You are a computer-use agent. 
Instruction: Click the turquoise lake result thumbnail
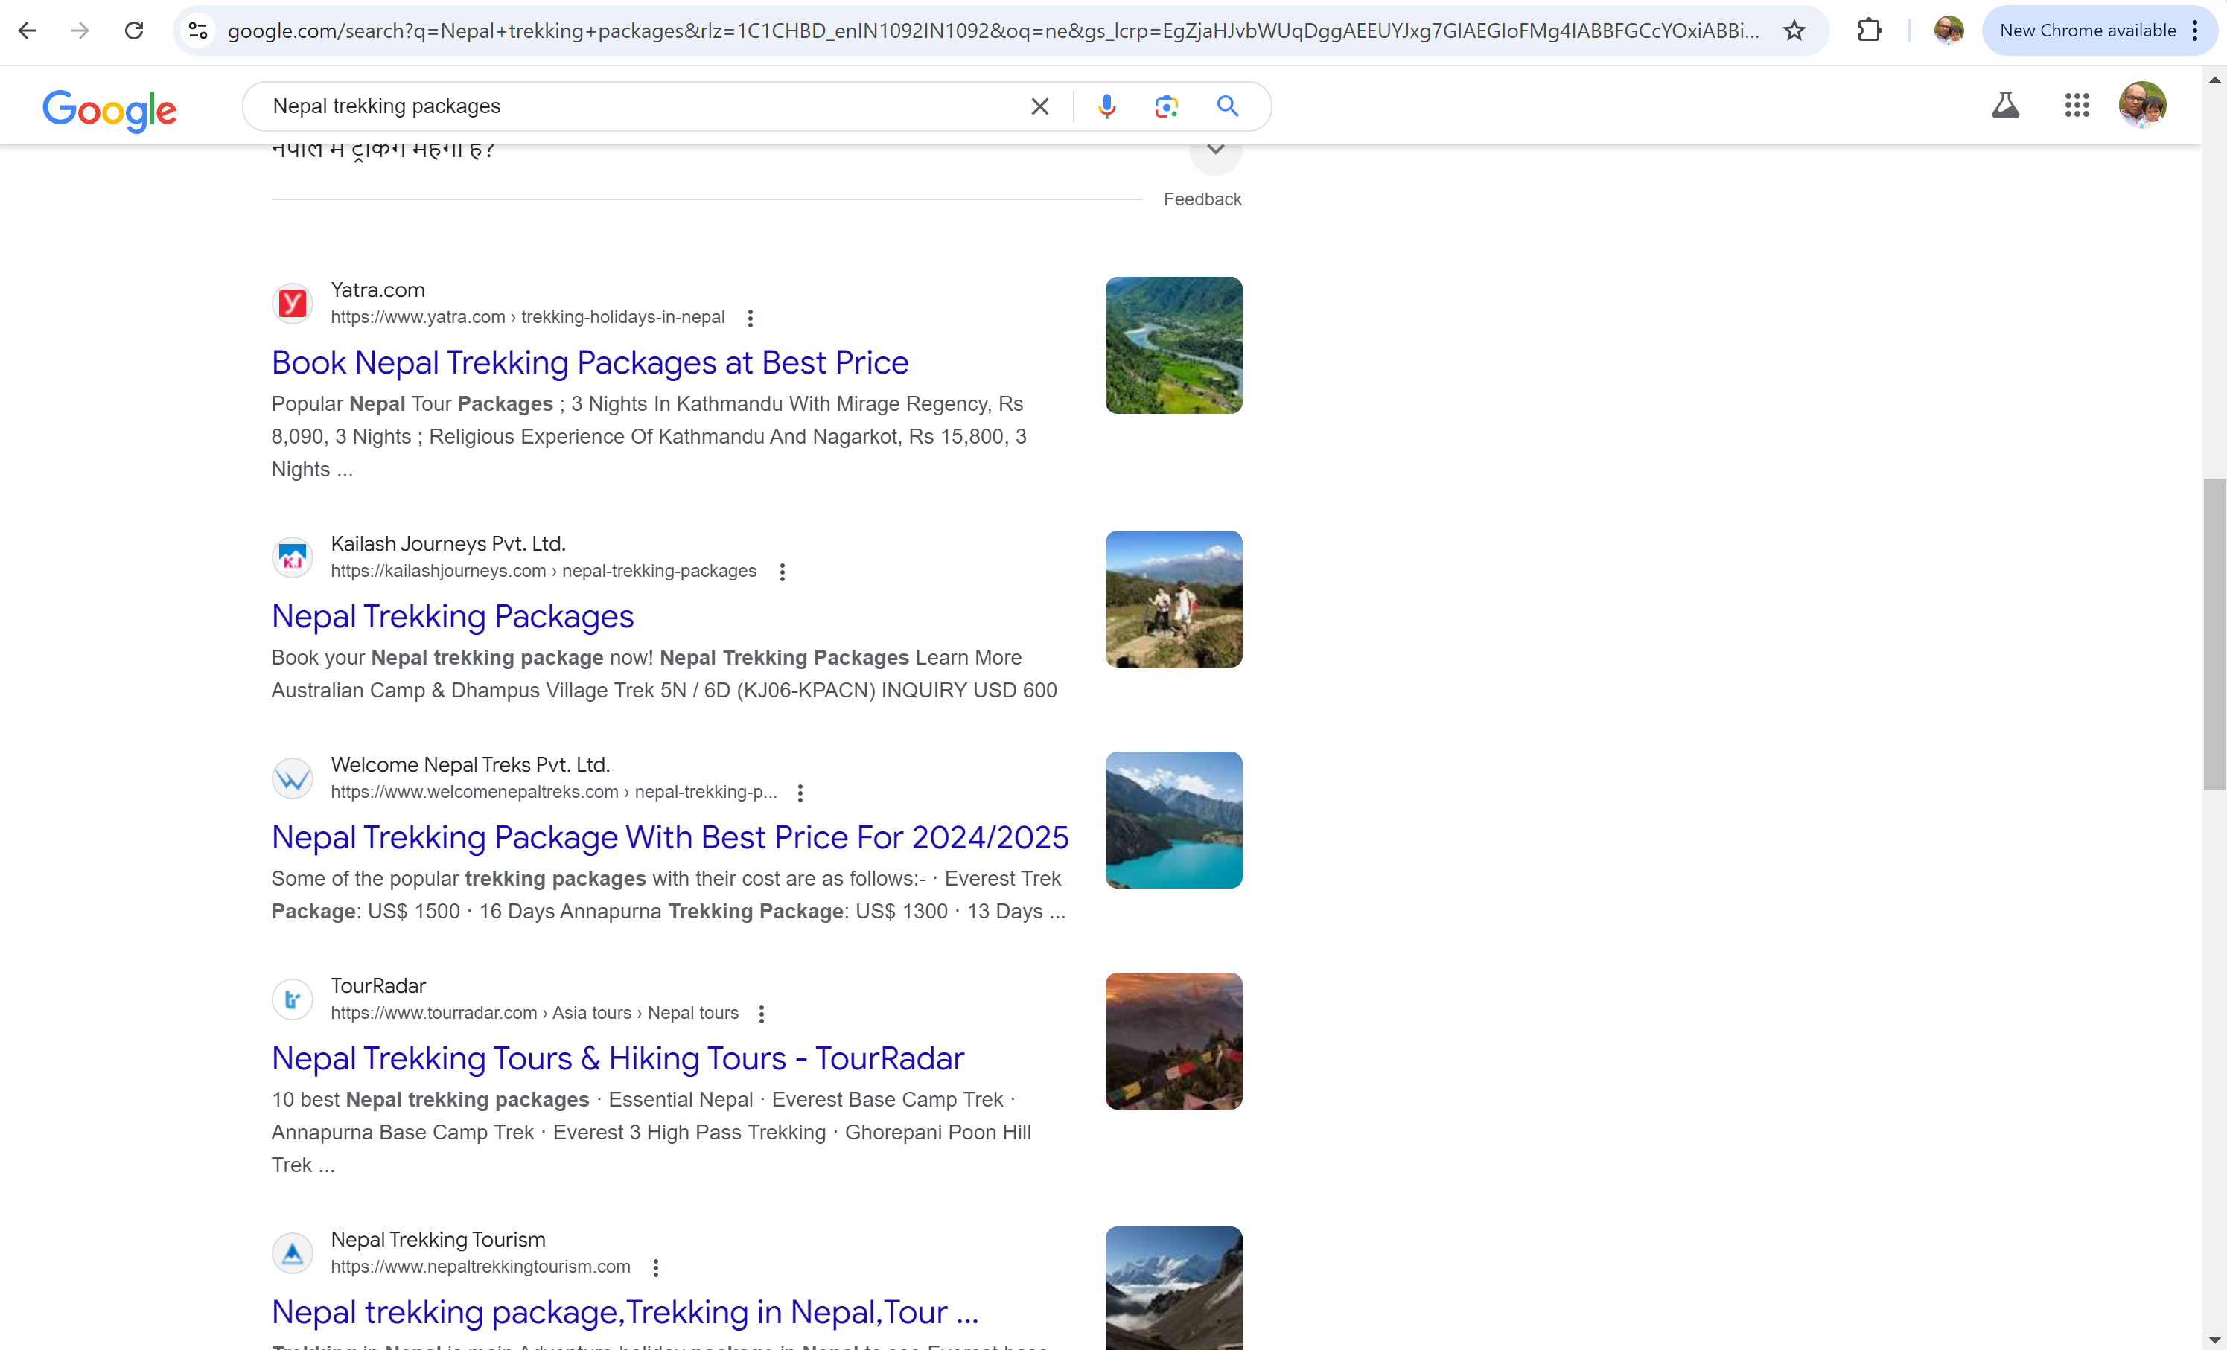pos(1173,819)
